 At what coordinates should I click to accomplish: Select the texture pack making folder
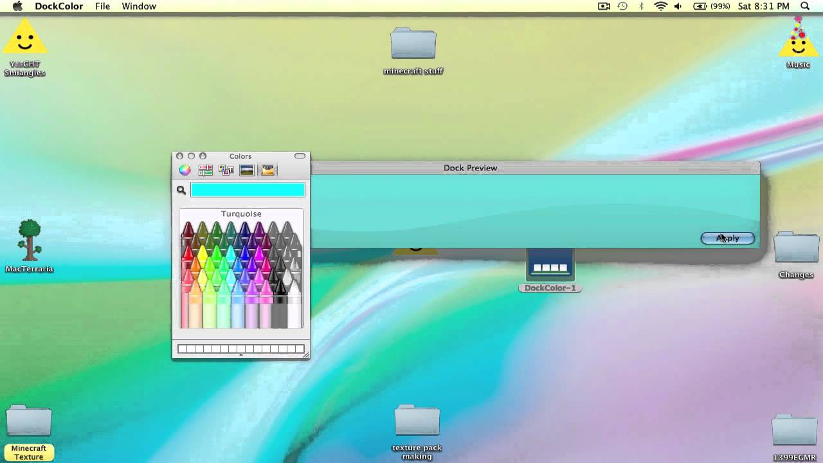(417, 432)
